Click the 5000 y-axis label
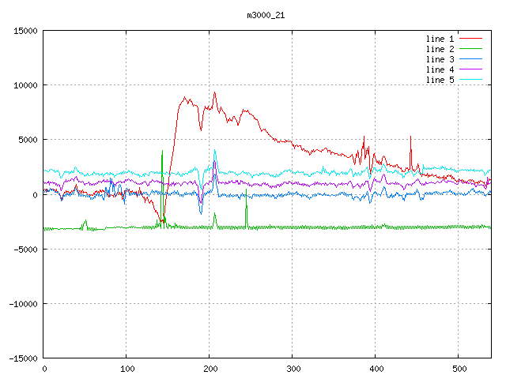The width and height of the screenshot is (506, 379). [x=28, y=140]
